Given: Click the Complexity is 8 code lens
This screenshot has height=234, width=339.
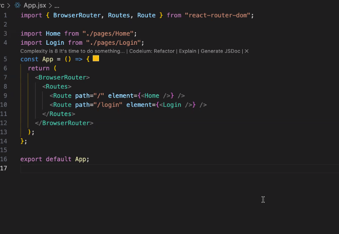Looking at the screenshot, I should coord(72,51).
